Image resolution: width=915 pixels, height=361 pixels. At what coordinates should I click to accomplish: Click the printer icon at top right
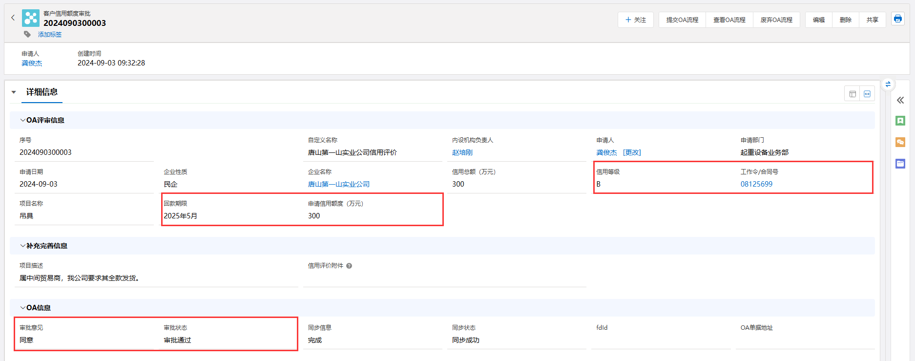(x=897, y=19)
